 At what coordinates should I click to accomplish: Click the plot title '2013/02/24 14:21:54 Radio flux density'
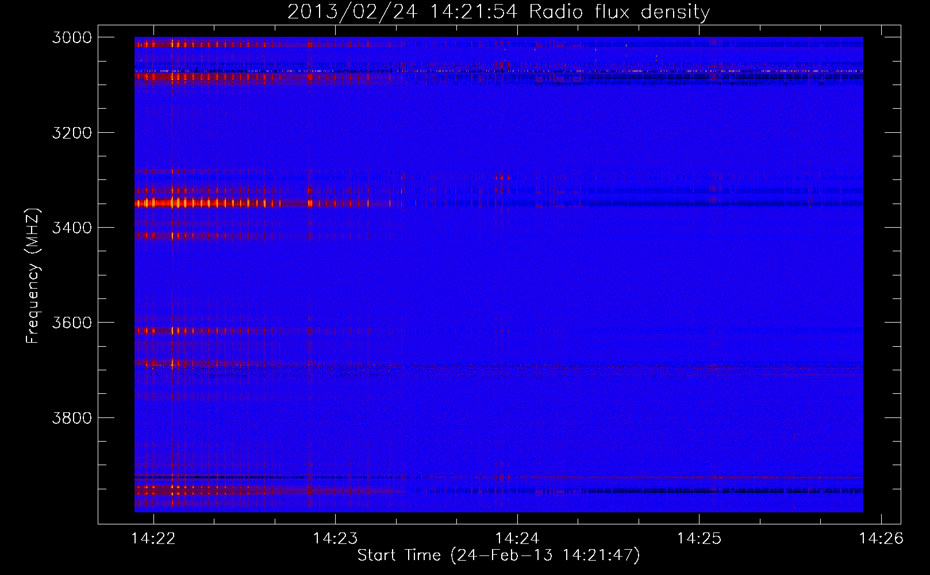(498, 11)
